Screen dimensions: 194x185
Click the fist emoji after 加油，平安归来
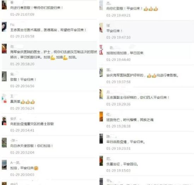(x=36, y=168)
